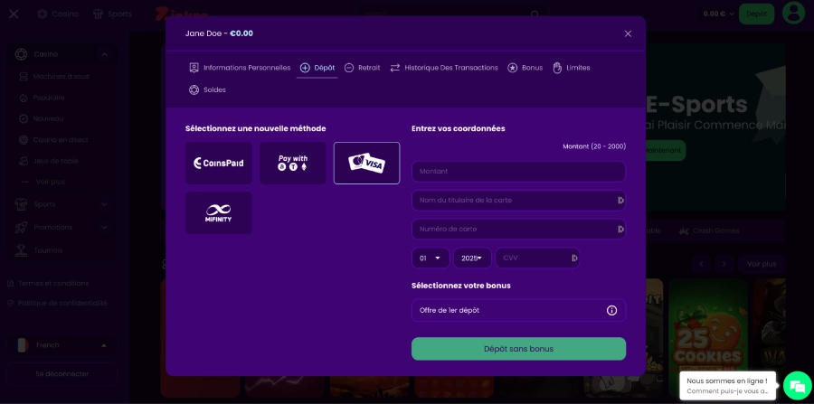Open Jeux de table in sidebar

pos(48,161)
